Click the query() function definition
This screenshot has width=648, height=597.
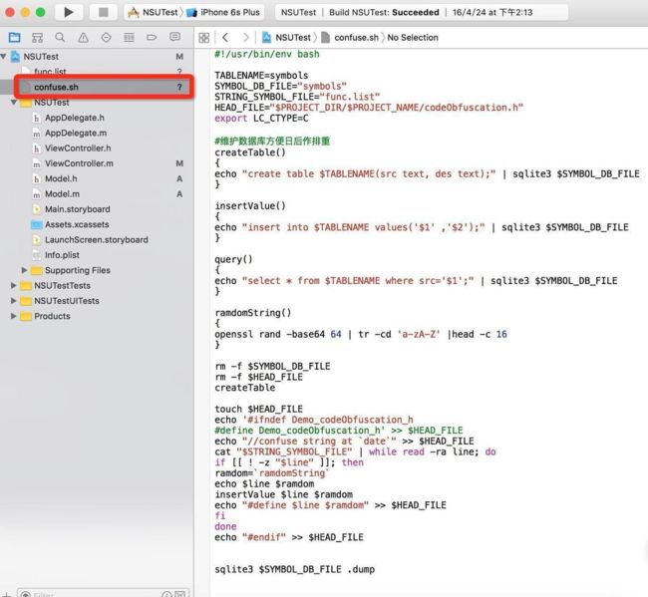click(x=233, y=259)
